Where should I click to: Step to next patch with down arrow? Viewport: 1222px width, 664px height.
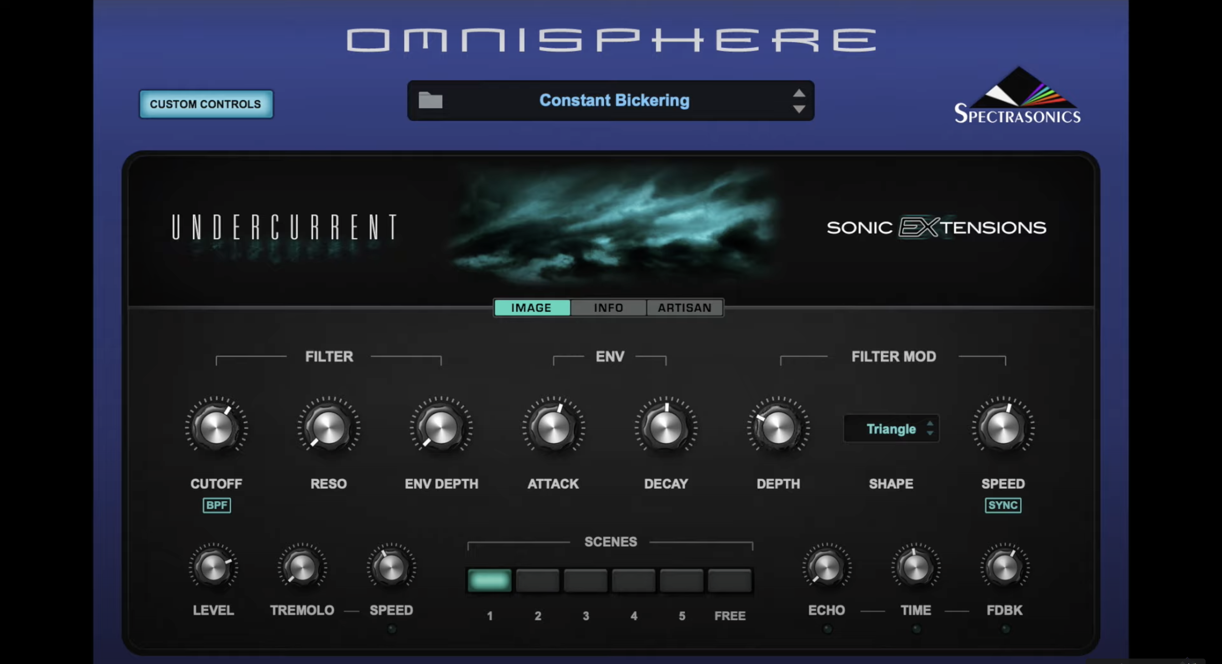799,109
